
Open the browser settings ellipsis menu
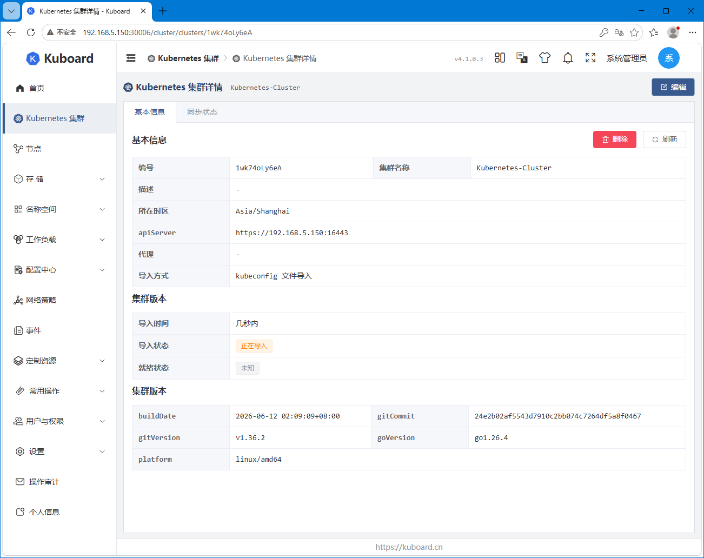(693, 32)
